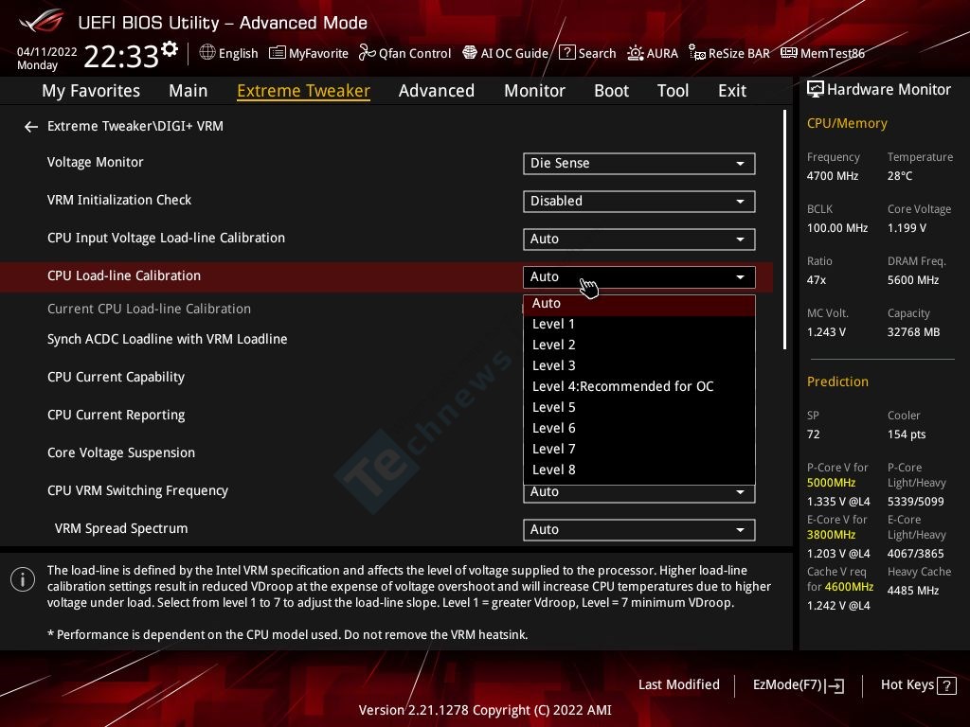Screen dimensions: 970x727
Task: Switch to the Monitor tab
Action: pos(534,91)
